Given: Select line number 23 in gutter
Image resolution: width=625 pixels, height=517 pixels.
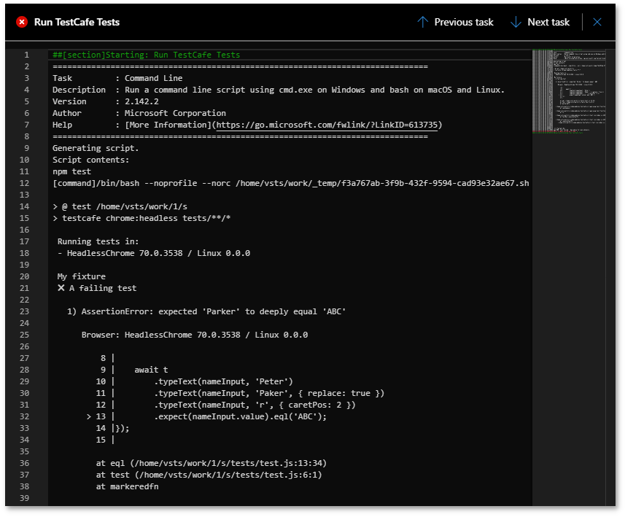Looking at the screenshot, I should click(x=25, y=311).
